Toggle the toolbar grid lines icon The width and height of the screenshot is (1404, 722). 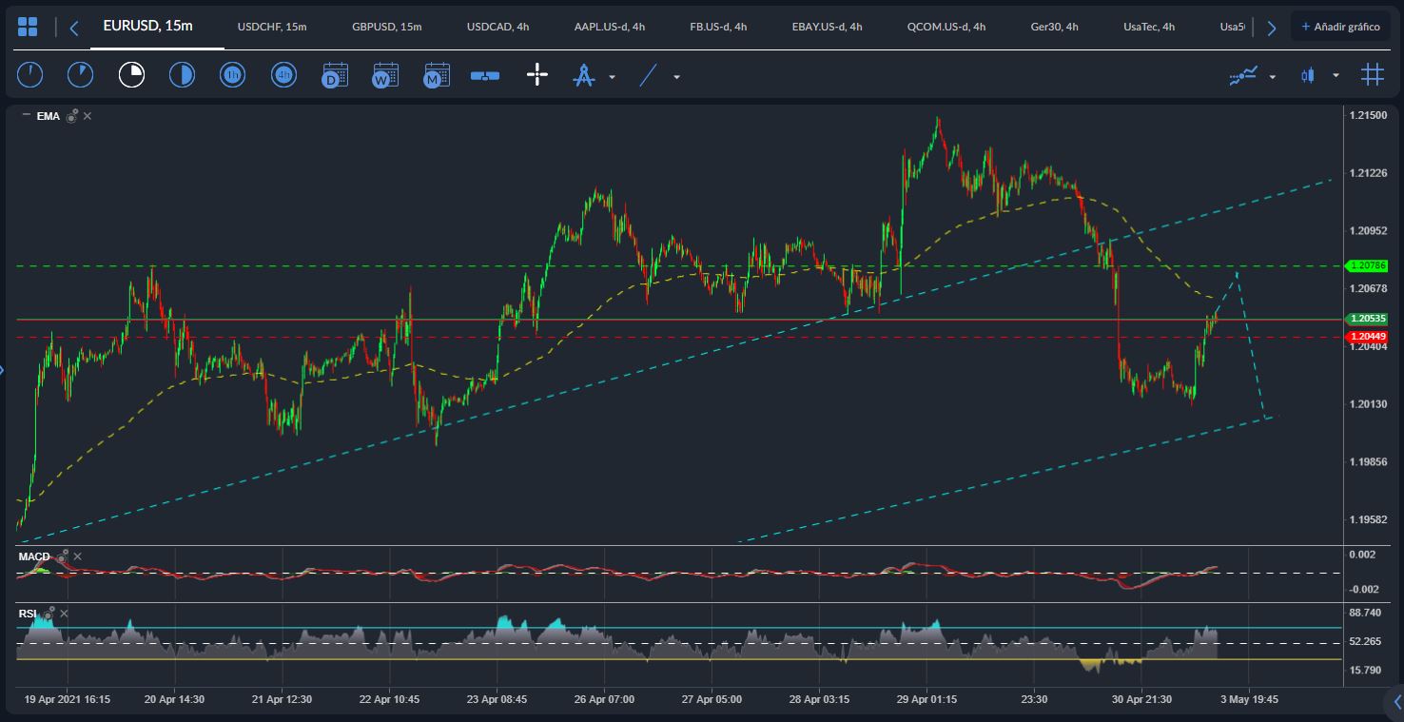pyautogui.click(x=1372, y=74)
